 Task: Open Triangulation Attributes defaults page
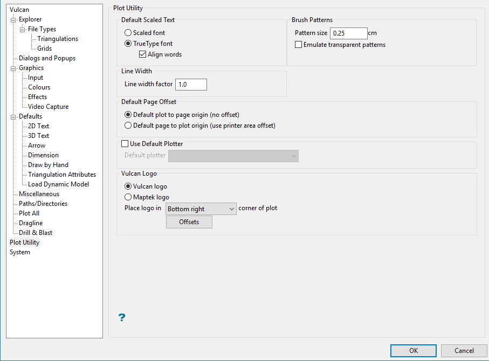pos(62,174)
